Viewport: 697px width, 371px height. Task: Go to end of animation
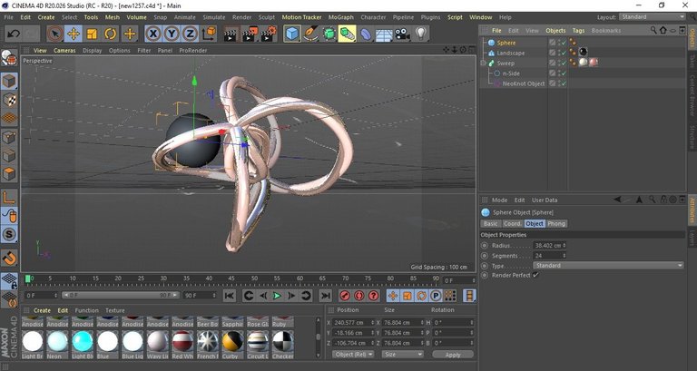[326, 296]
